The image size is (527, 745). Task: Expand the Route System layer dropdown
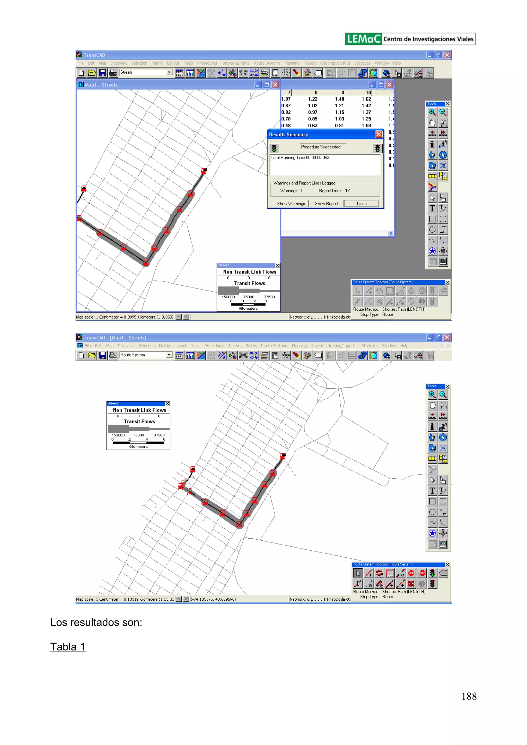[x=169, y=355]
